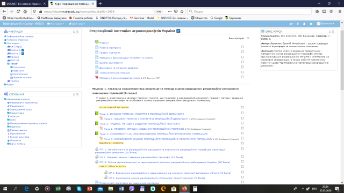Go back with the Firefox back arrow
344x193 pixels.
(x=4, y=11)
